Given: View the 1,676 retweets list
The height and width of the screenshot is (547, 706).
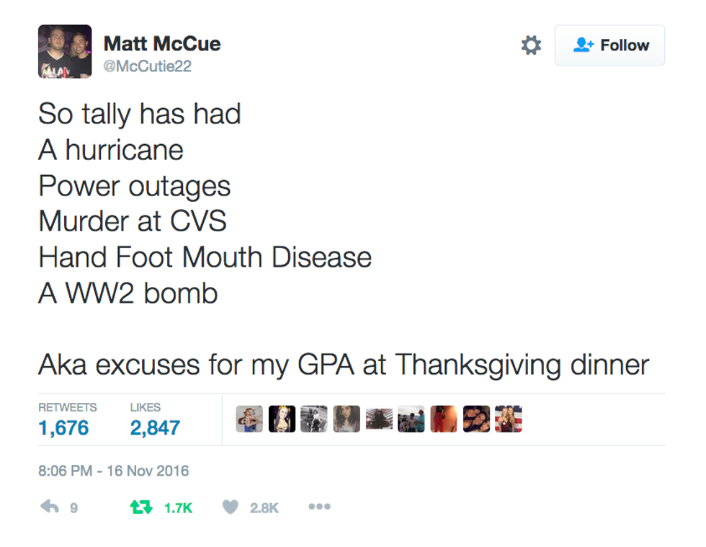Looking at the screenshot, I should 64,427.
